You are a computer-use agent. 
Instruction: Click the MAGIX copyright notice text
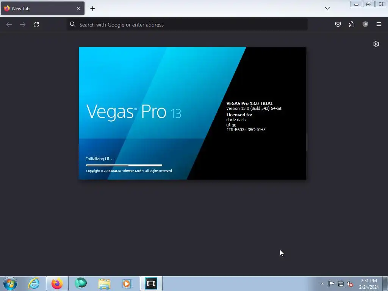point(129,171)
